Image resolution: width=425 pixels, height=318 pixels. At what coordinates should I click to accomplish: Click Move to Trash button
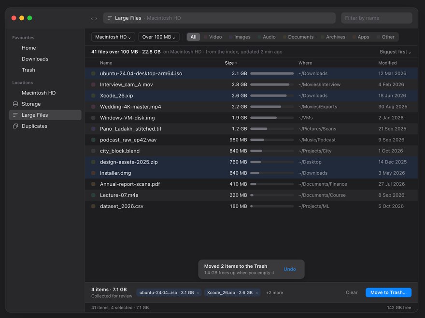[388, 292]
